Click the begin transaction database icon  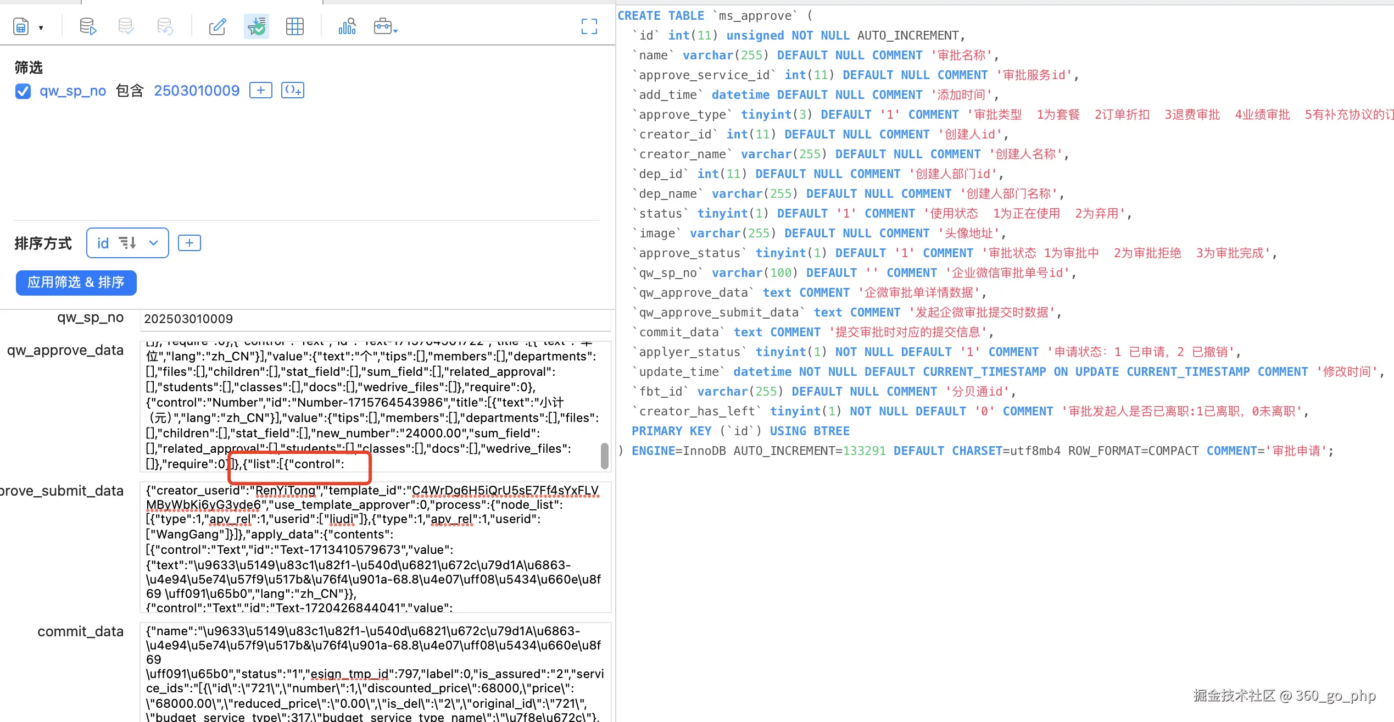[88, 26]
